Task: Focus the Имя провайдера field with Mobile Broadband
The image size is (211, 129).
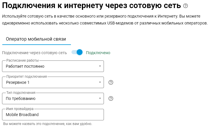Action: tap(53, 115)
